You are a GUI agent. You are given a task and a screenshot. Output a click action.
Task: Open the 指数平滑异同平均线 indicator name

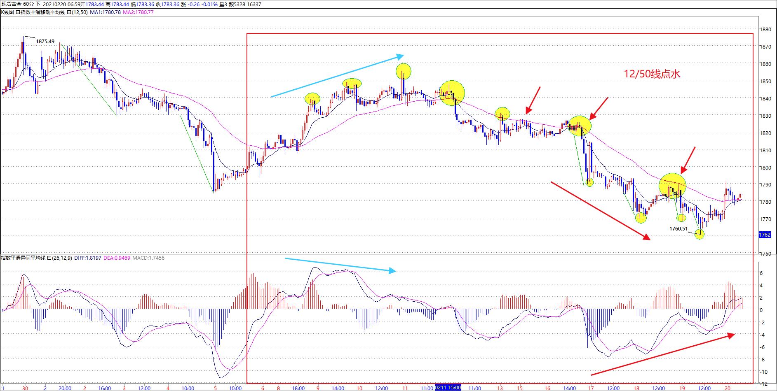pyautogui.click(x=23, y=258)
